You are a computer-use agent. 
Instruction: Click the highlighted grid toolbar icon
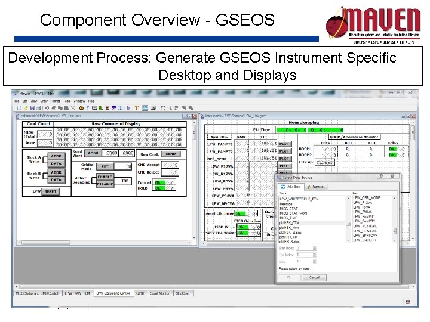click(145, 108)
